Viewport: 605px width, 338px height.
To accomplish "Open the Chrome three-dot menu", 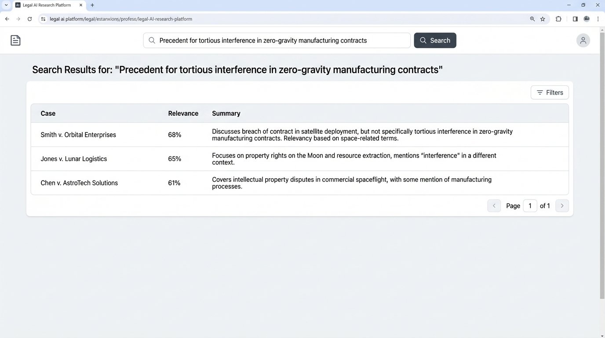I will point(598,19).
